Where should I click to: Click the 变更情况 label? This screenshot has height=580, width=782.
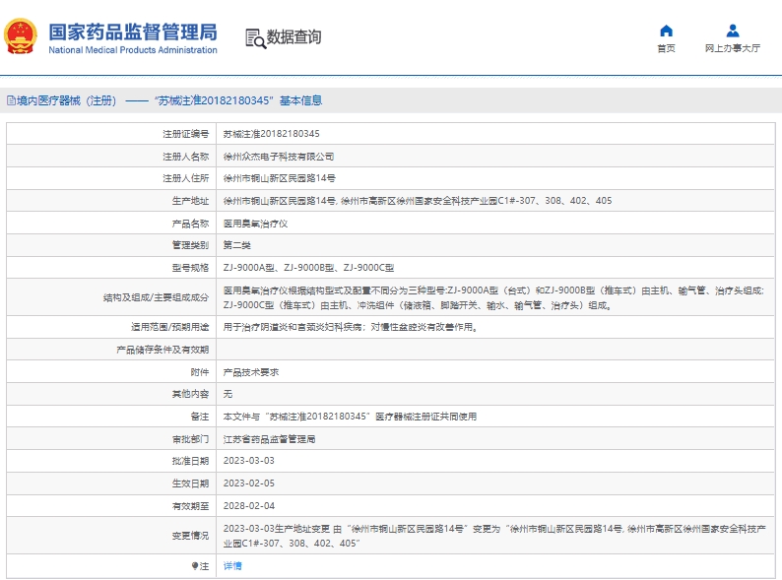pos(190,536)
